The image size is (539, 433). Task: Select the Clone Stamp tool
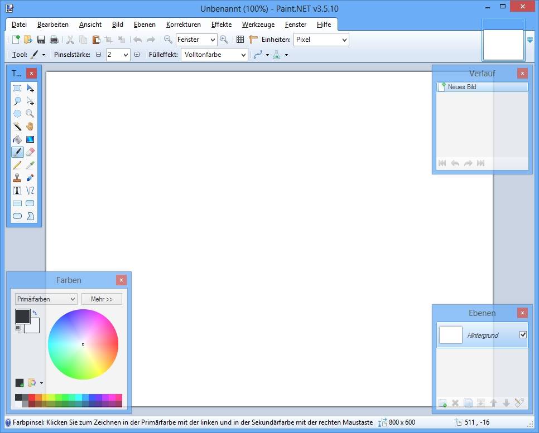click(17, 178)
